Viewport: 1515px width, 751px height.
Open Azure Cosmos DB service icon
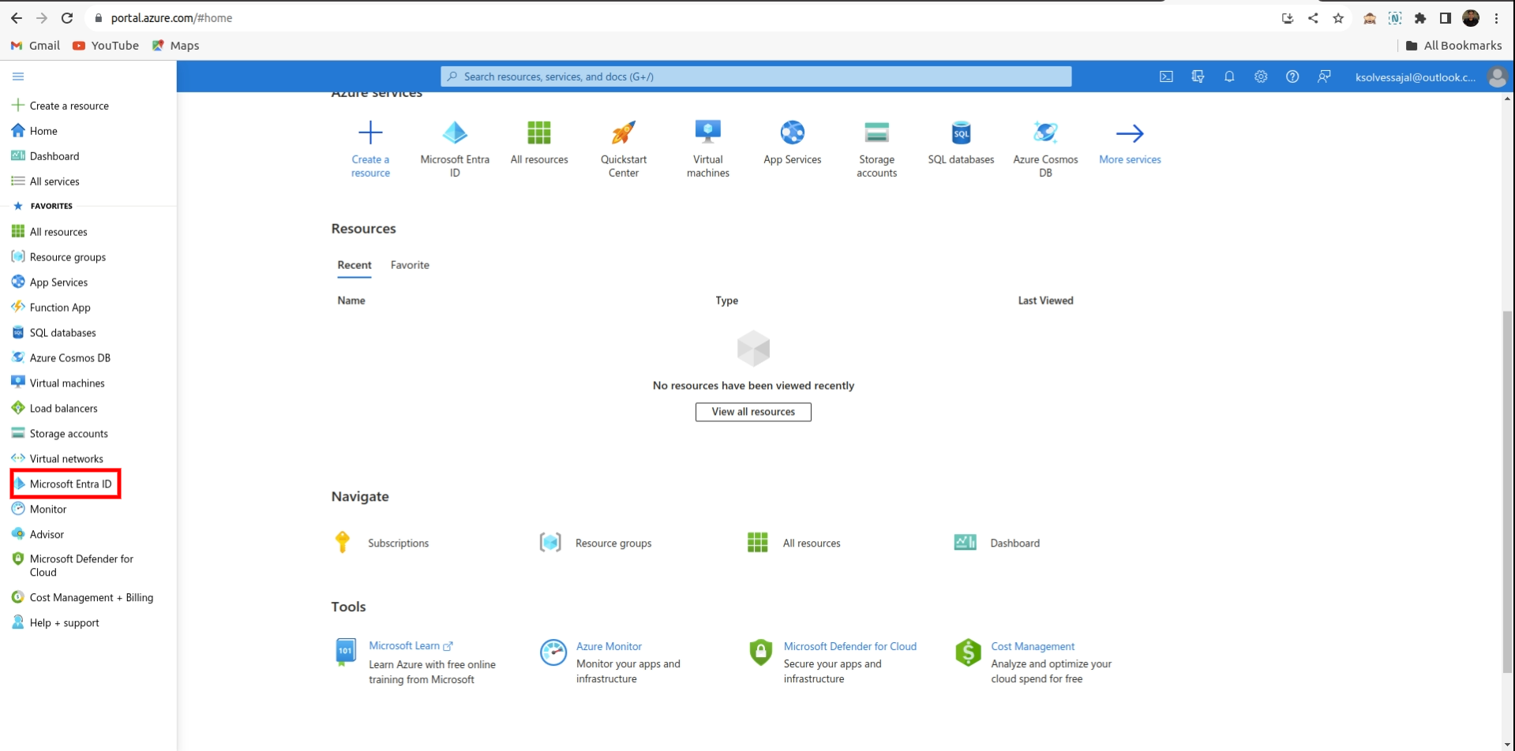[1045, 133]
